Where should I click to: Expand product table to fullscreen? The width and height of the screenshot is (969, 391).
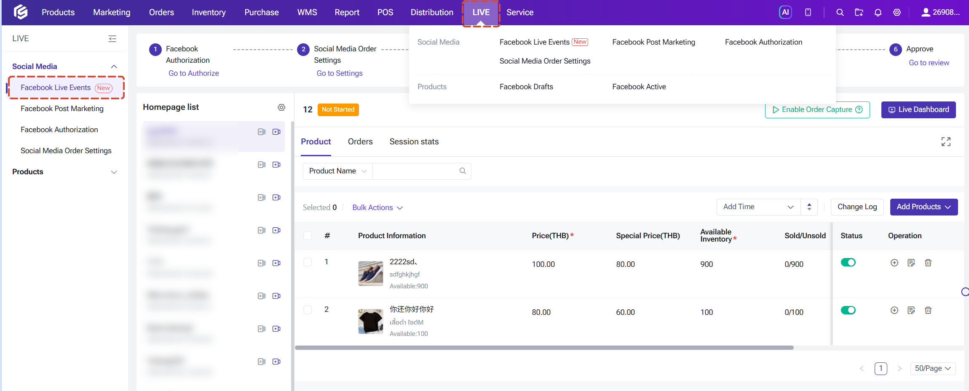pyautogui.click(x=946, y=141)
